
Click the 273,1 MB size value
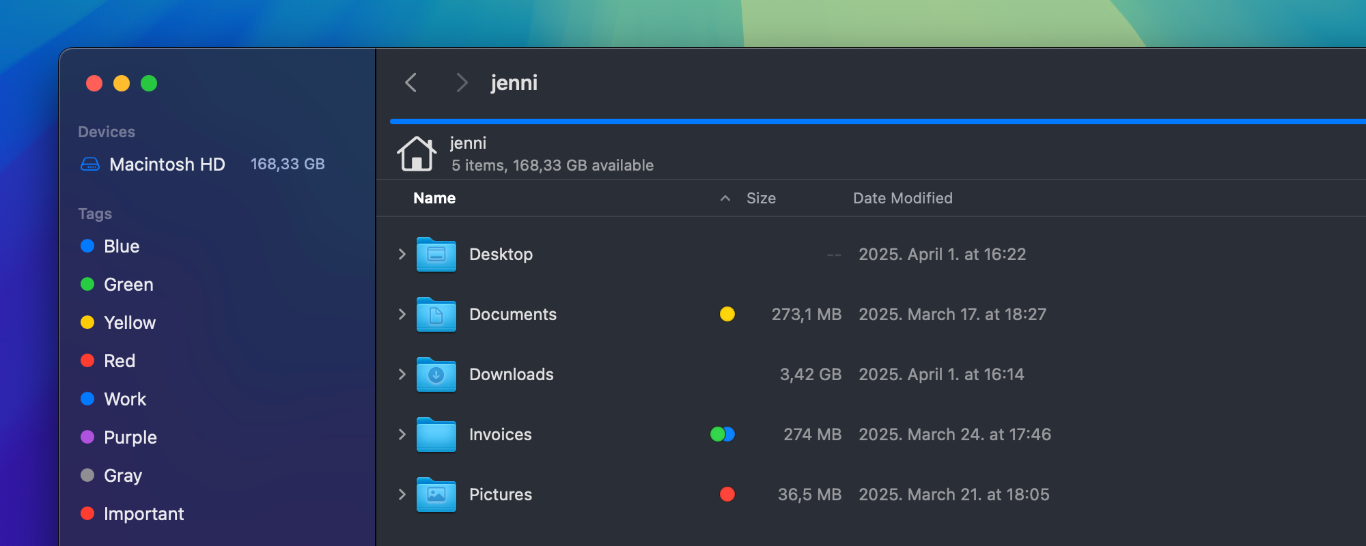[x=807, y=314]
